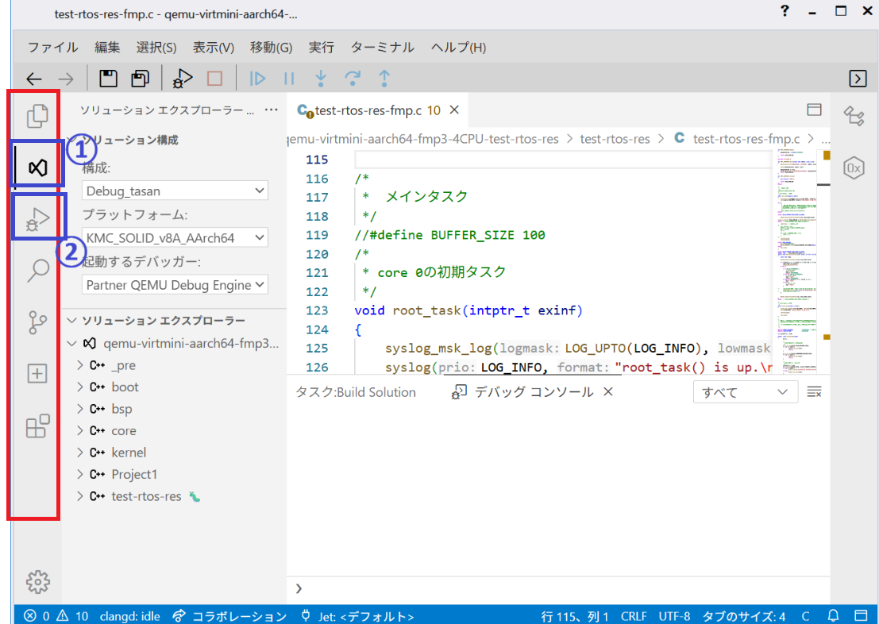This screenshot has width=879, height=624.
Task: Start debugging with the toolbar bug-play icon
Action: coord(183,79)
